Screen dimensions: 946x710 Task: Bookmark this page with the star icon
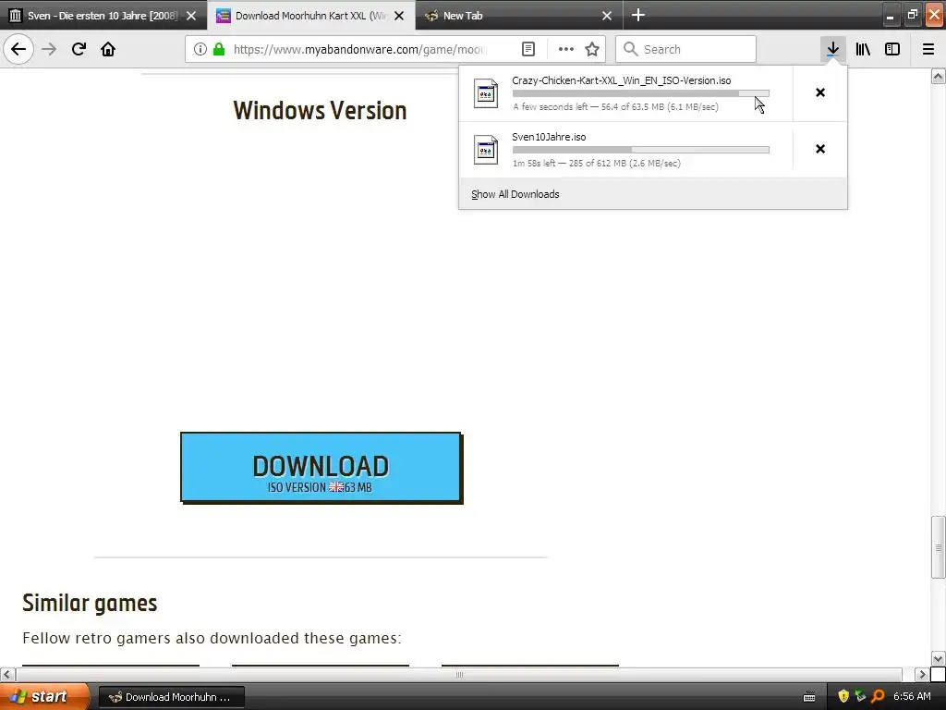point(592,49)
